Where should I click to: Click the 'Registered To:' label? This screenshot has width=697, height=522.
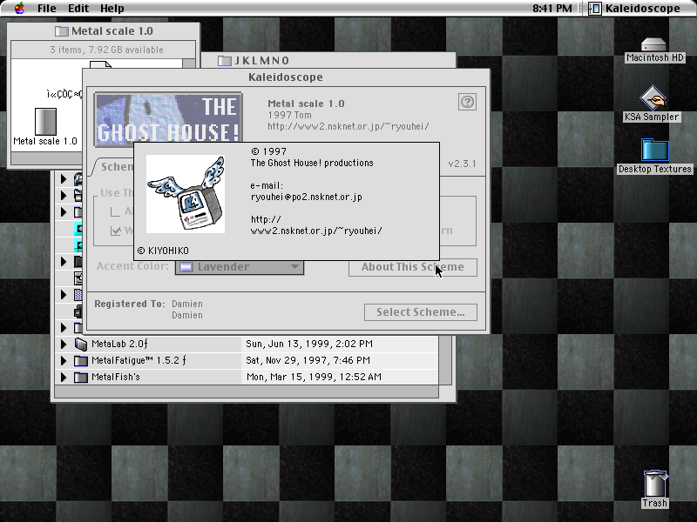coord(130,304)
